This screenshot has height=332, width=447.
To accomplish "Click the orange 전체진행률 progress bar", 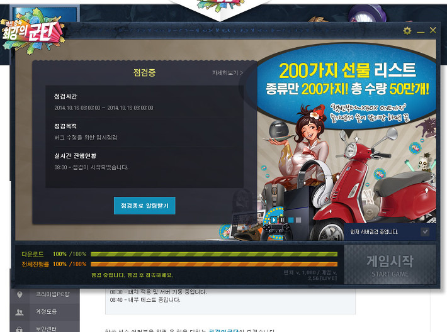I will [214, 264].
